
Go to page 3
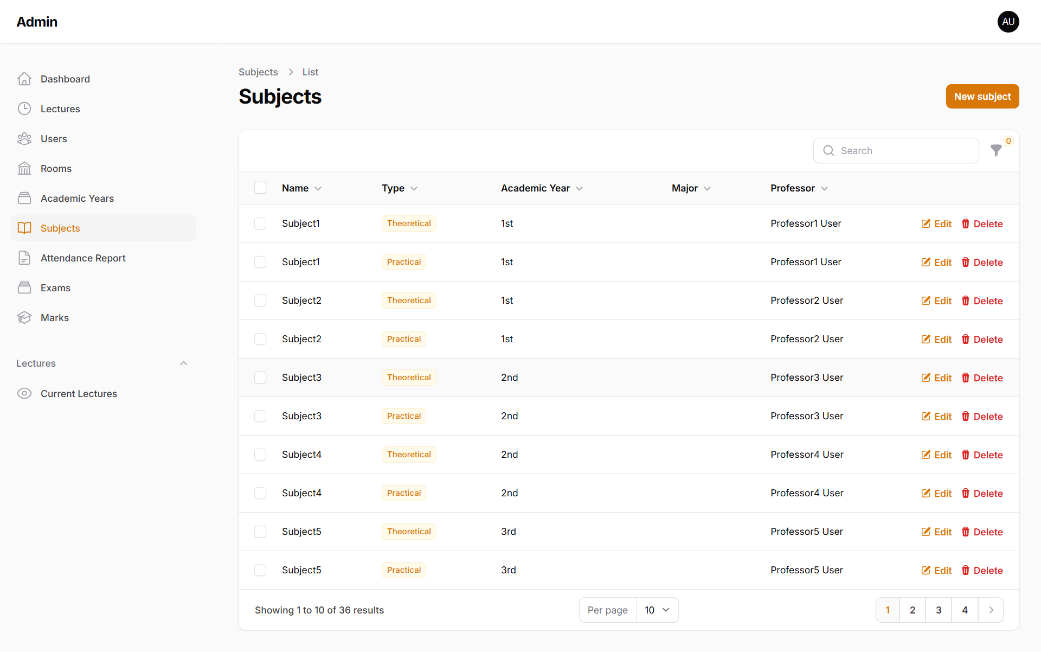939,610
